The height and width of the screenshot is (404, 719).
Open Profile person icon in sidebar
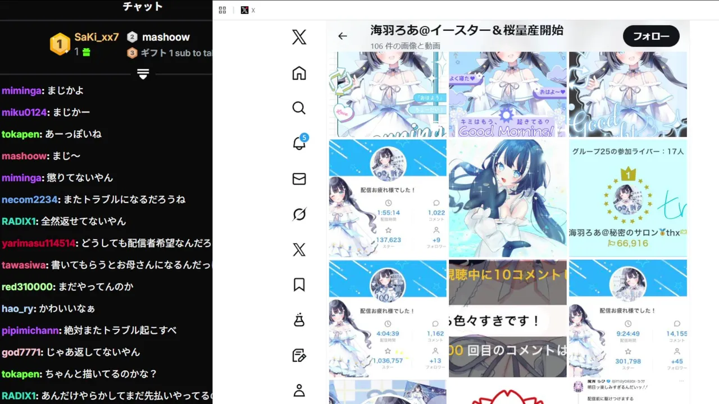[x=299, y=391]
